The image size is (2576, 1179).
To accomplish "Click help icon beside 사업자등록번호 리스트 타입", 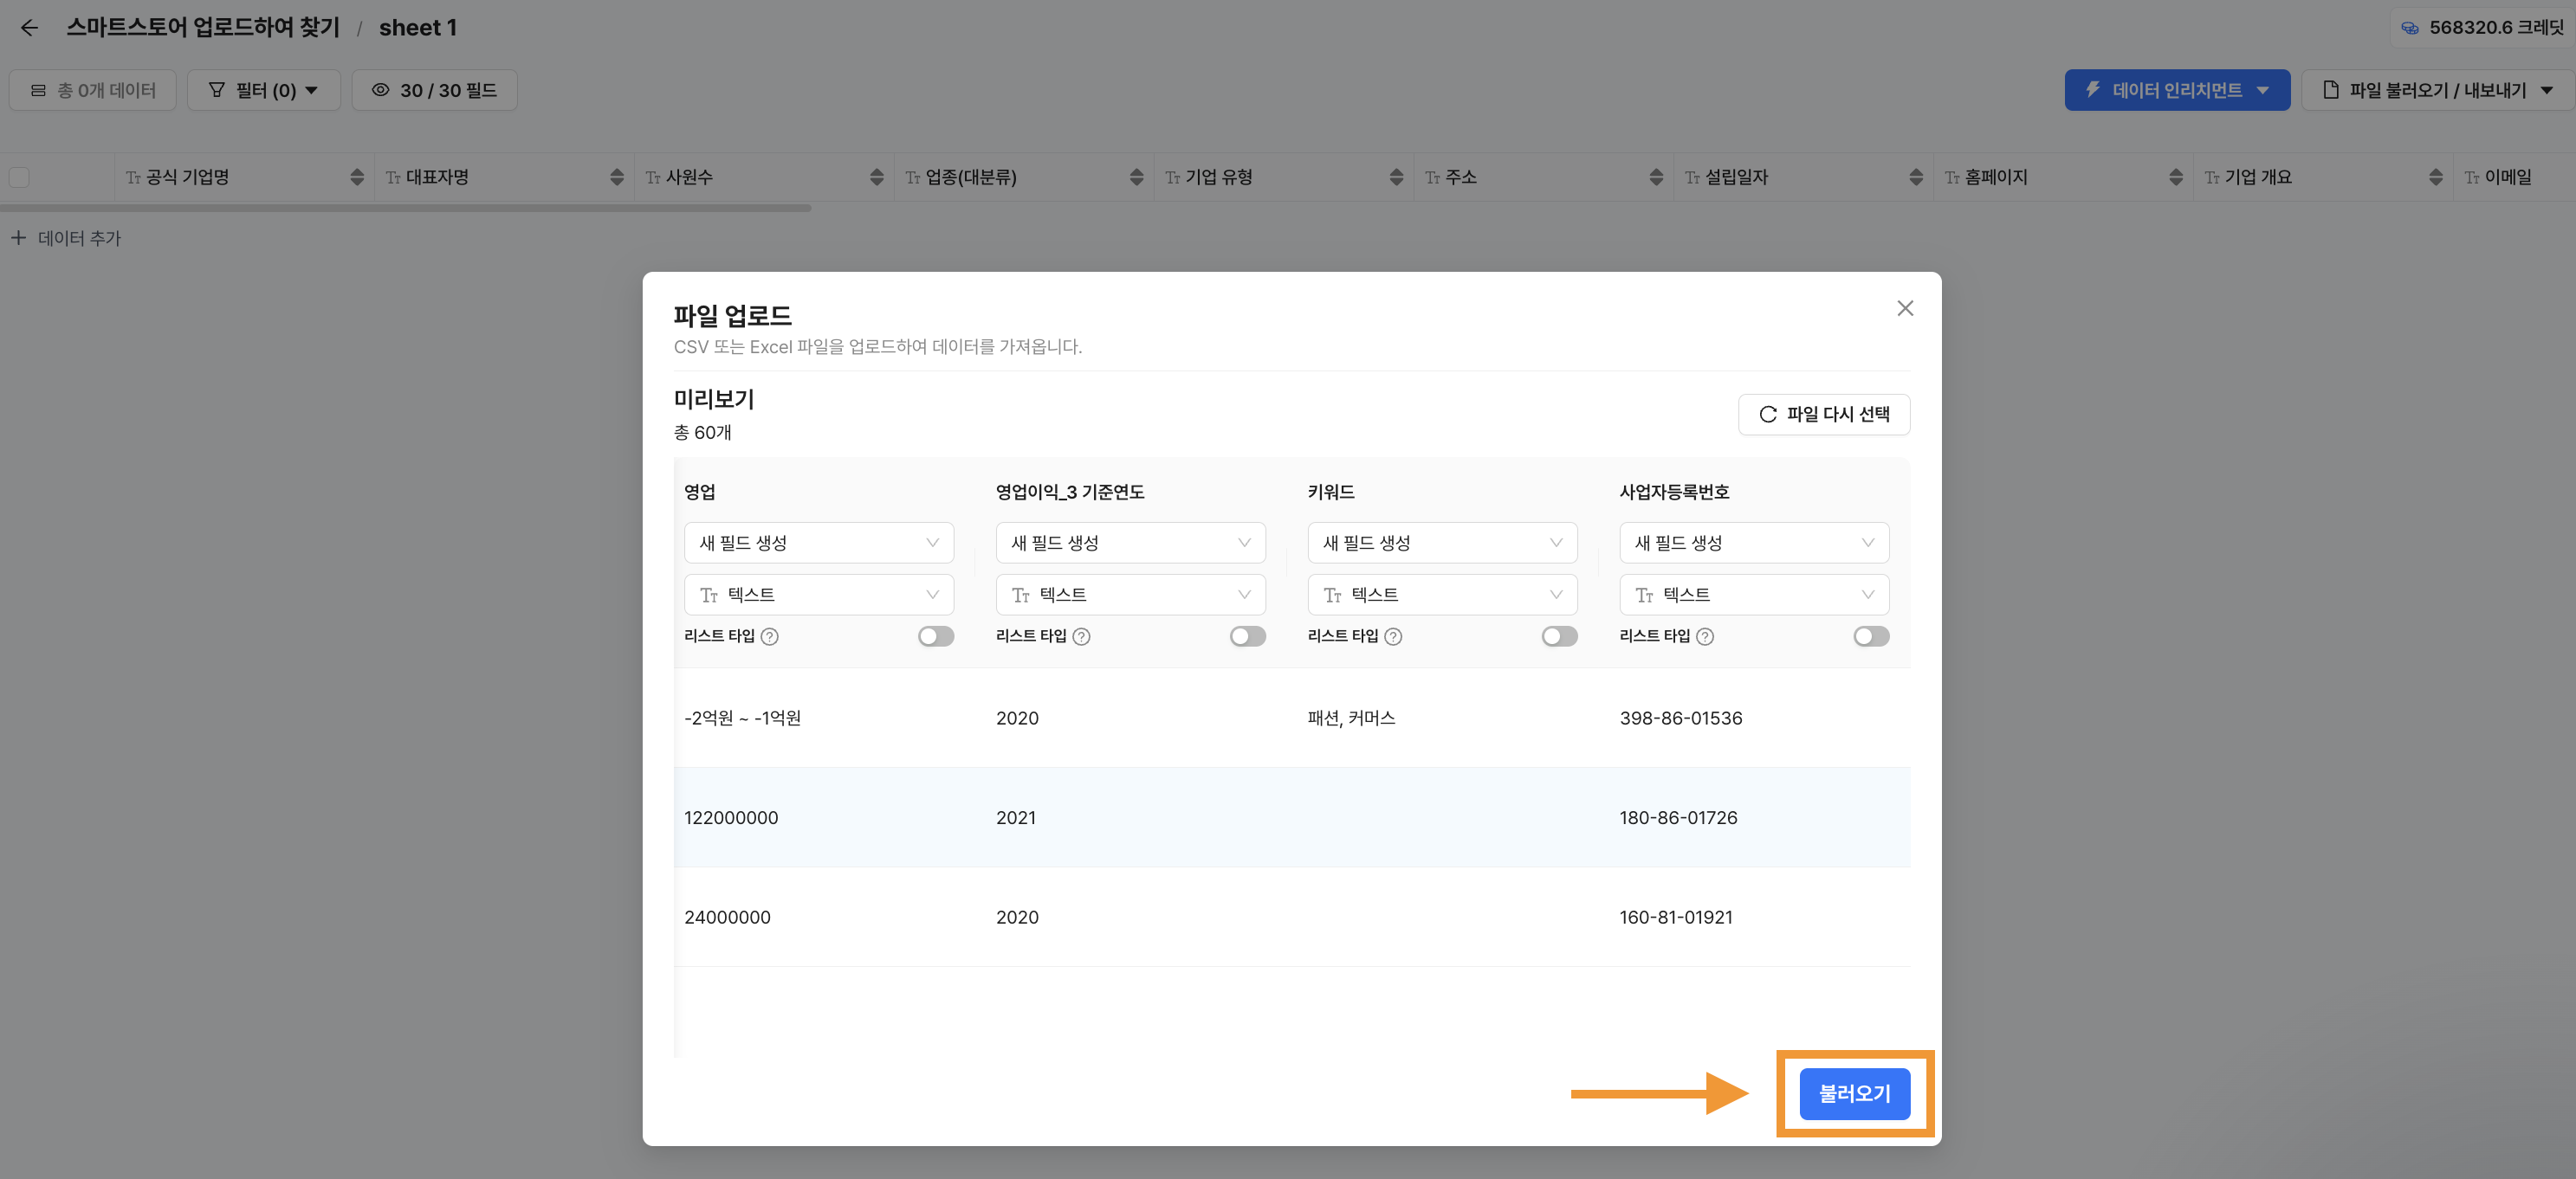I will tap(1705, 636).
